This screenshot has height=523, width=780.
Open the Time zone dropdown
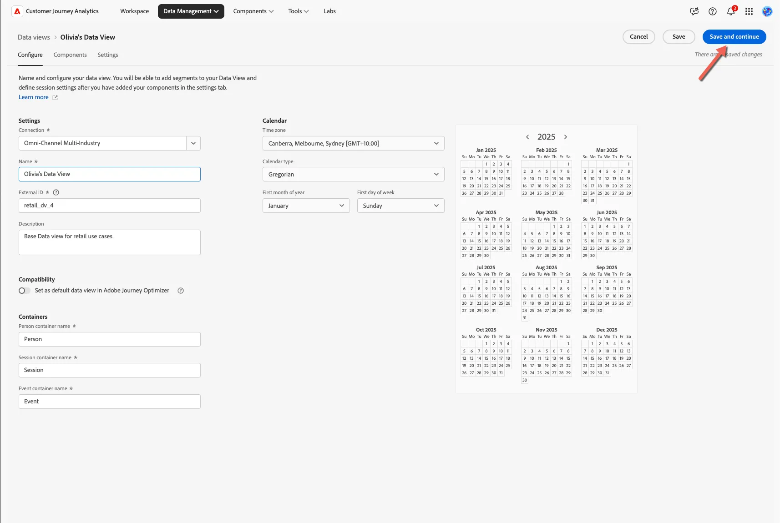click(354, 143)
